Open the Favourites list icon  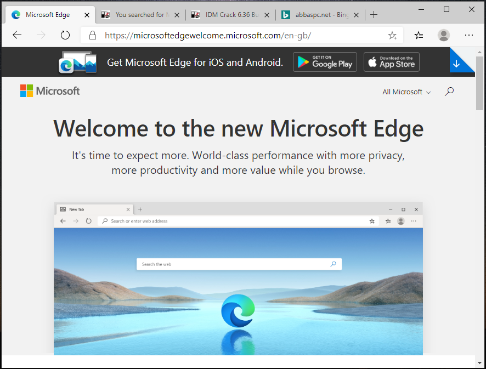pos(419,35)
